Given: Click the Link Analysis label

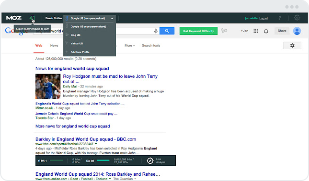Looking at the screenshot, I should pos(160,160).
